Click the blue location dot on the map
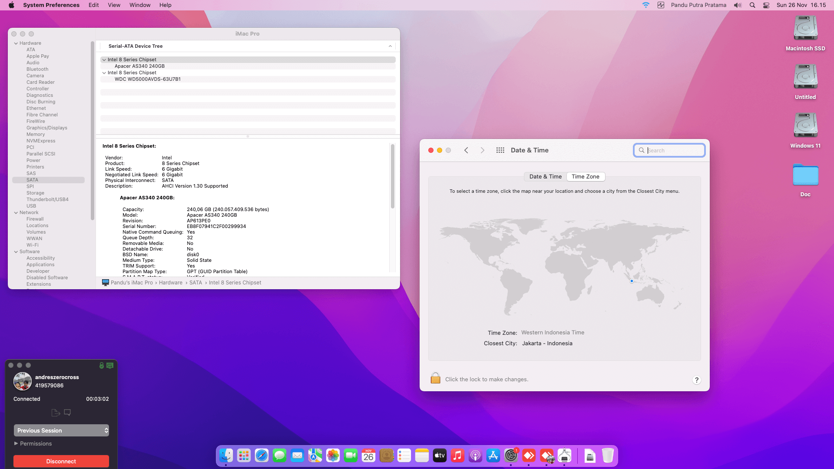The height and width of the screenshot is (469, 834). [632, 281]
